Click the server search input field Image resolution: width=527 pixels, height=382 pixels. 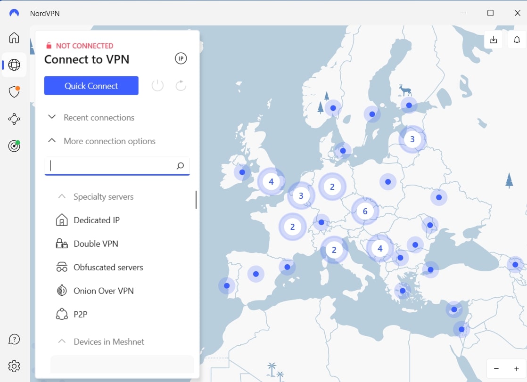click(x=117, y=166)
